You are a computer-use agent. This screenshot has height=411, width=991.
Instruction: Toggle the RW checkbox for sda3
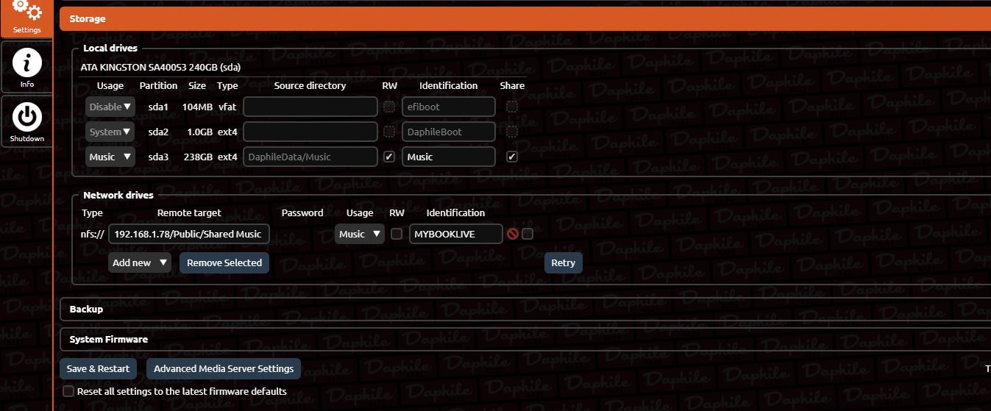[x=389, y=157]
